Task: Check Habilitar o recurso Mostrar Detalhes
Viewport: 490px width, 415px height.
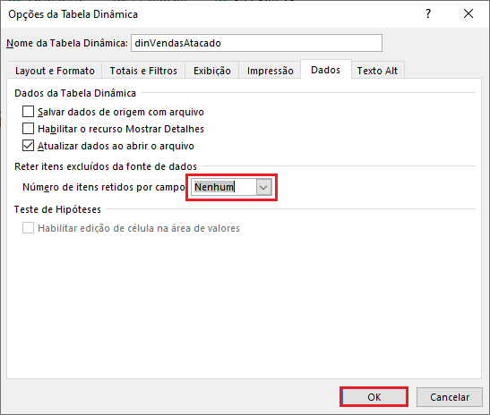Action: coord(28,129)
